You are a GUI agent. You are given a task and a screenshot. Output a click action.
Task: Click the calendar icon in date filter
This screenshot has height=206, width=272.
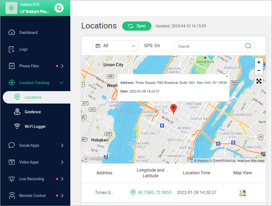(98, 46)
